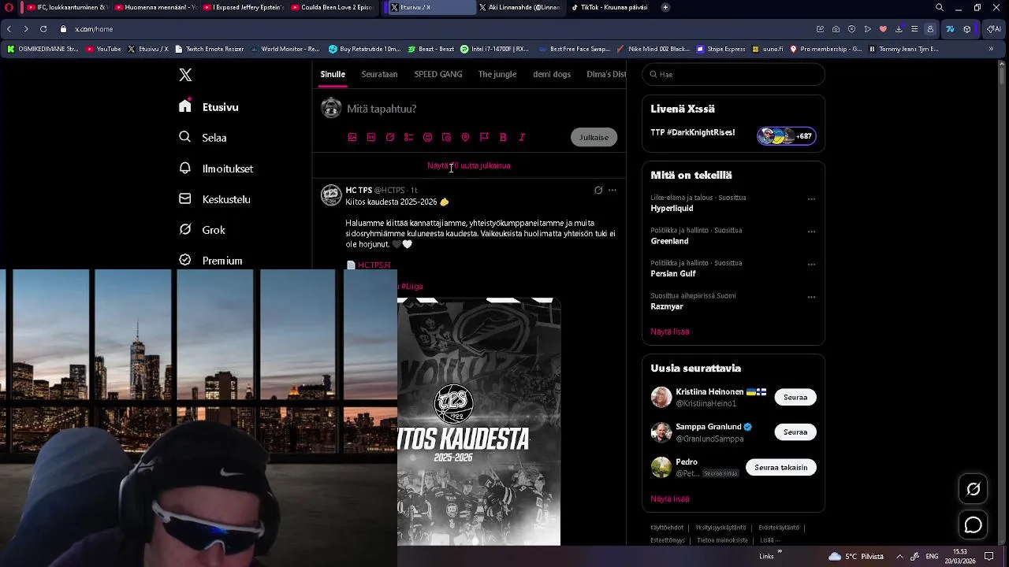Open the more options for Razmyar trend
The image size is (1009, 567).
point(811,298)
